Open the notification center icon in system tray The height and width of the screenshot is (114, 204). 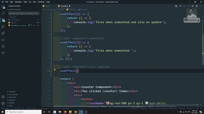(201, 112)
